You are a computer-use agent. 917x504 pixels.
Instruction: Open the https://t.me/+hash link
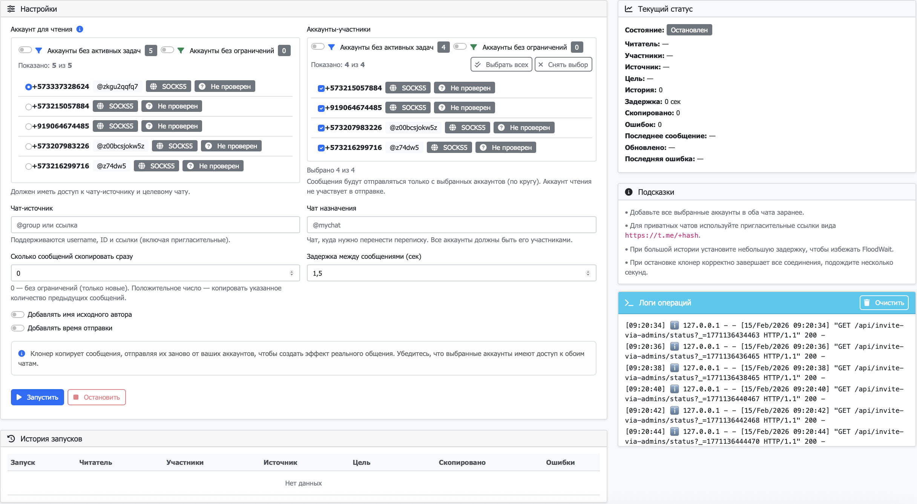(x=661, y=235)
